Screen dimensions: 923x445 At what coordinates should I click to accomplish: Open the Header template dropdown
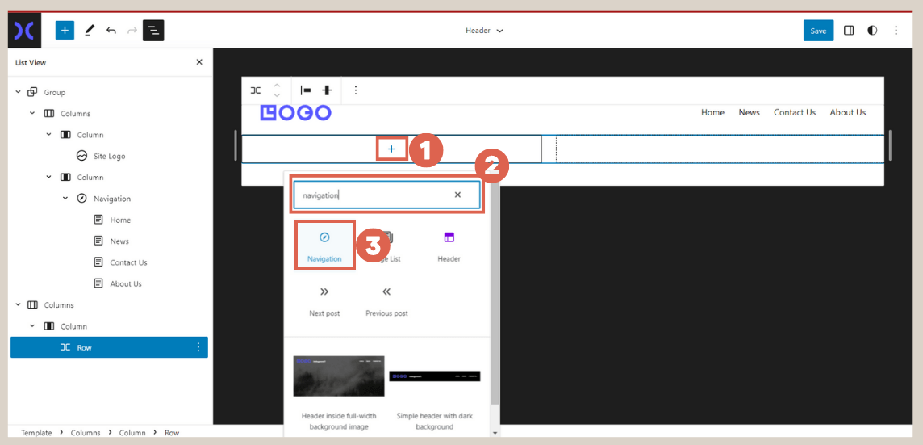click(x=484, y=31)
